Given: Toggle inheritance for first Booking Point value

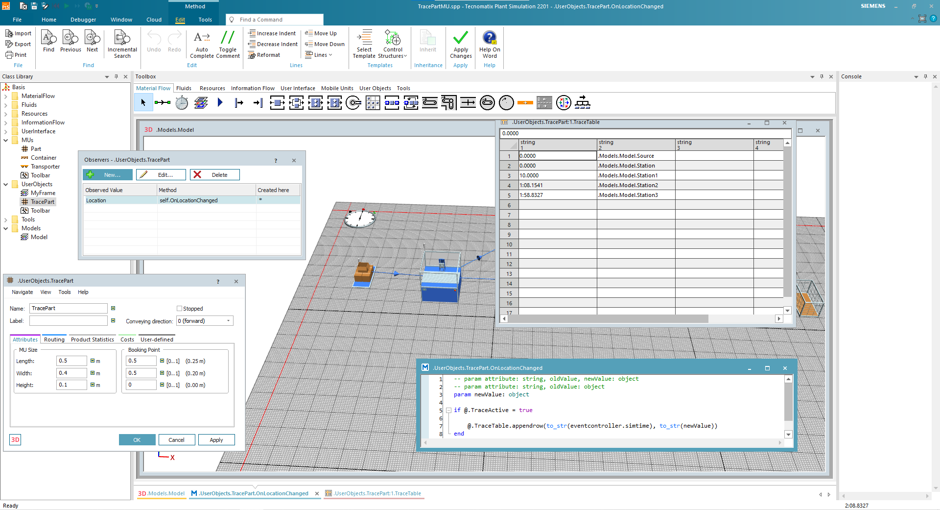Looking at the screenshot, I should 162,361.
